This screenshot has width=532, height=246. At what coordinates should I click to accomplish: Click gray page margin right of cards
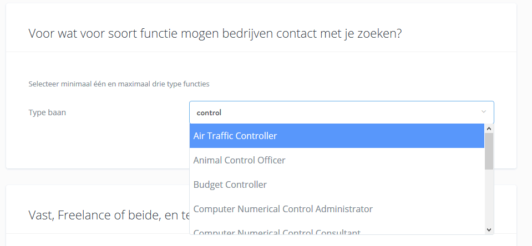click(524, 111)
